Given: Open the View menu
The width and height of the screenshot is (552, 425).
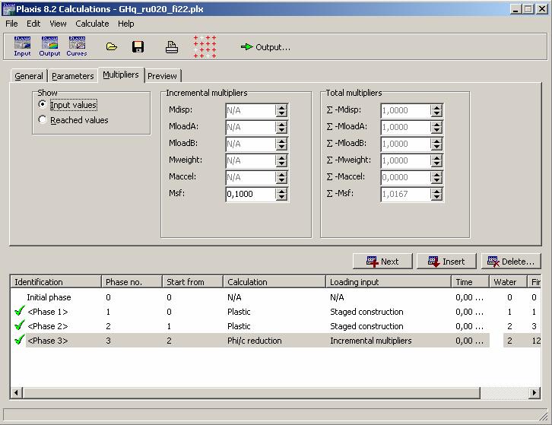Looking at the screenshot, I should pyautogui.click(x=58, y=24).
